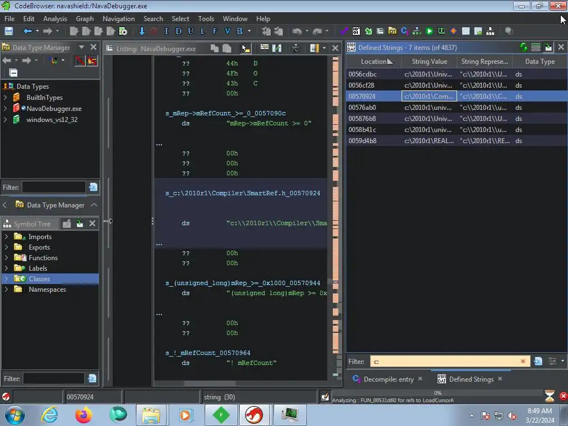Screen dimensions: 568x426
Task: Click the B (next bookmark) toolbar icon
Action: (x=240, y=31)
